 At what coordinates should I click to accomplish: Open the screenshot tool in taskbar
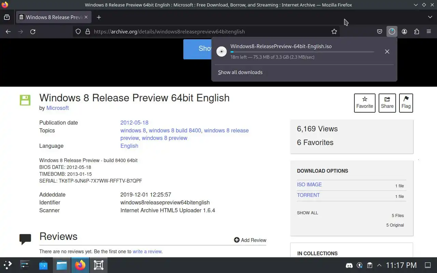point(99,265)
